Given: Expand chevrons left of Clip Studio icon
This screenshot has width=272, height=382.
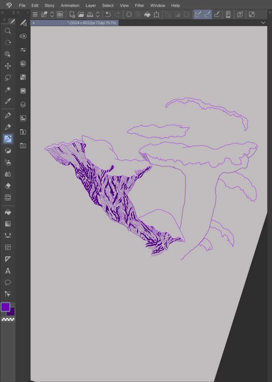Looking at the screenshot, I should (x=52, y=15).
